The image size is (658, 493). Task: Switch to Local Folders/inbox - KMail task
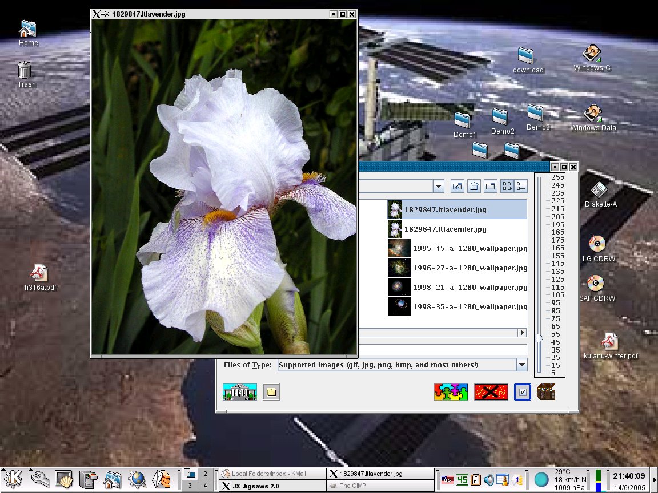(x=272, y=474)
